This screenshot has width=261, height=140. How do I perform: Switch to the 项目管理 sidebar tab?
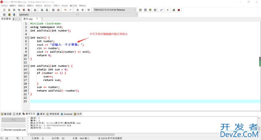point(6,19)
